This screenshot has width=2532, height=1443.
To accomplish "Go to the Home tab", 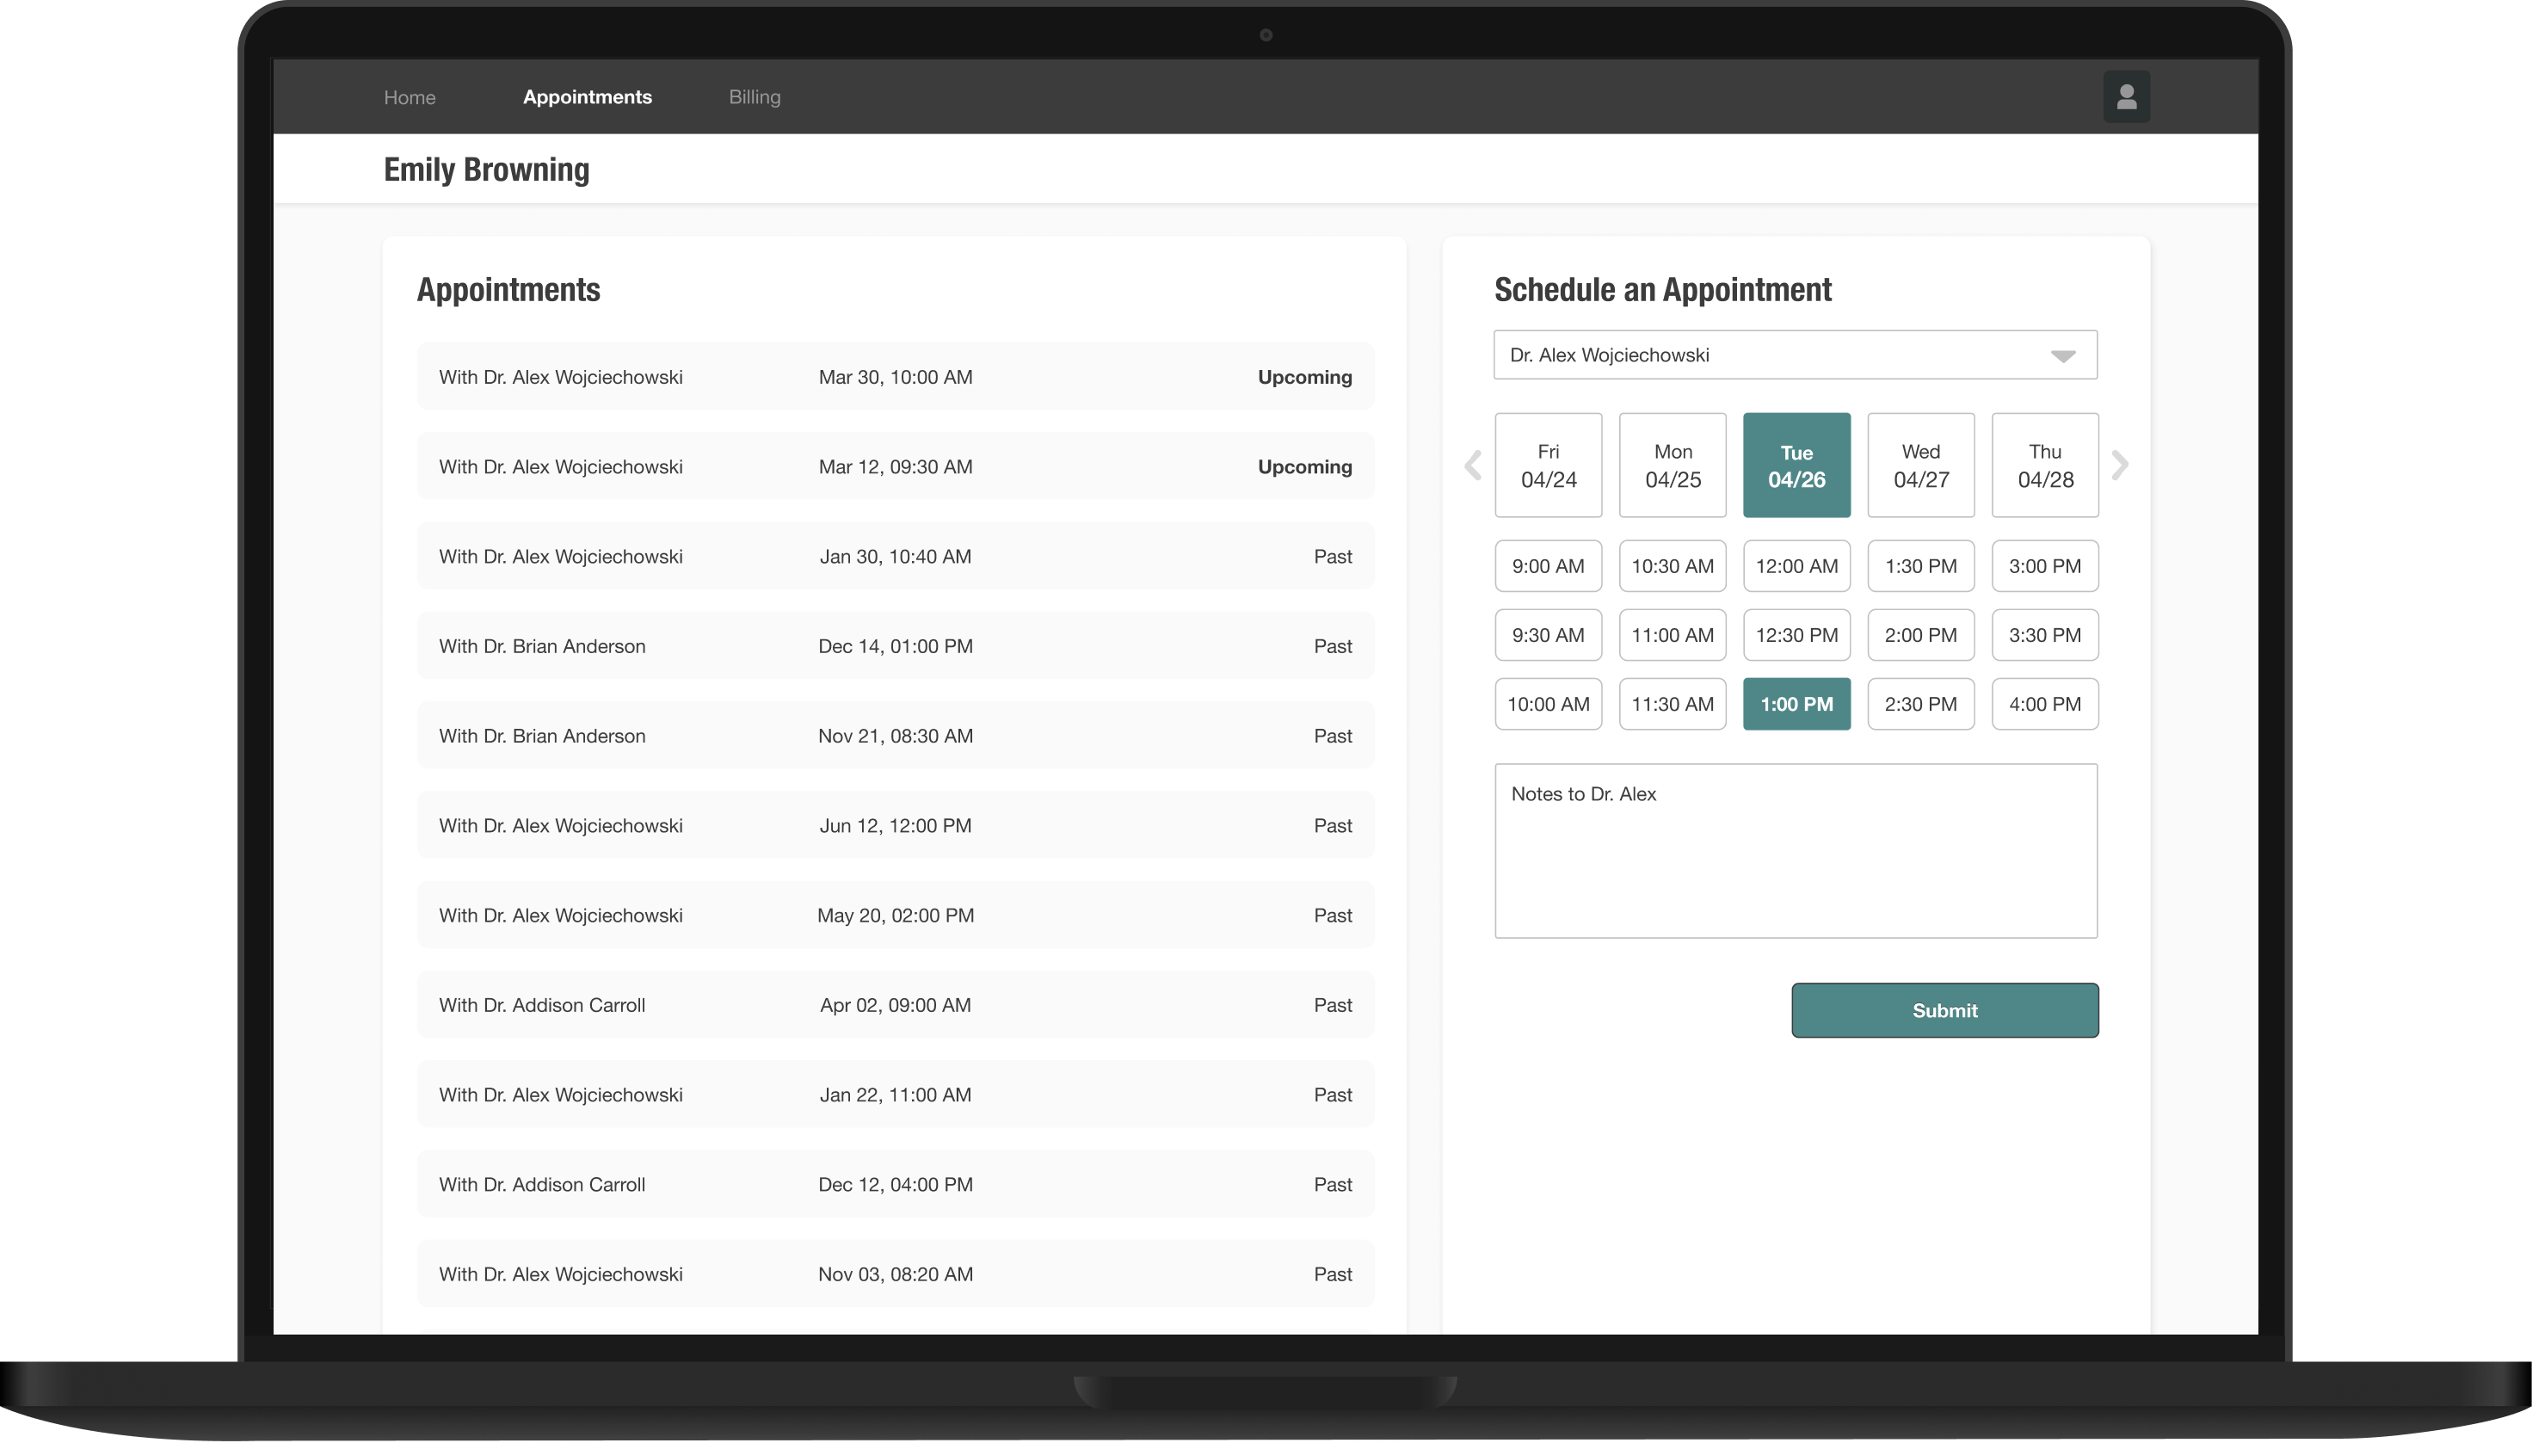I will (410, 97).
